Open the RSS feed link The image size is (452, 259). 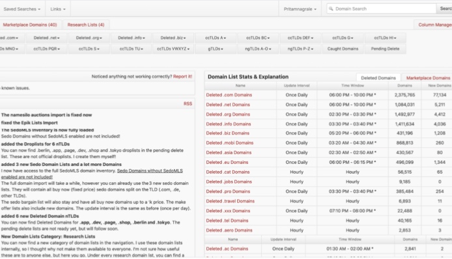tap(188, 103)
